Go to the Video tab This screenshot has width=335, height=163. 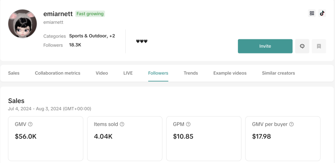102,73
